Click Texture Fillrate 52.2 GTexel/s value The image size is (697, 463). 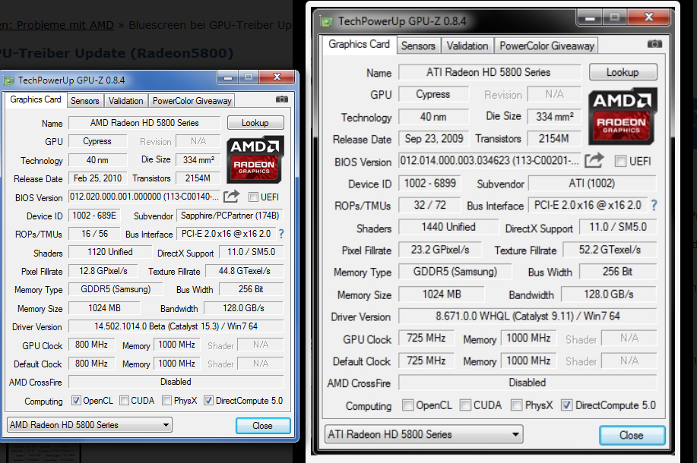[x=610, y=250]
